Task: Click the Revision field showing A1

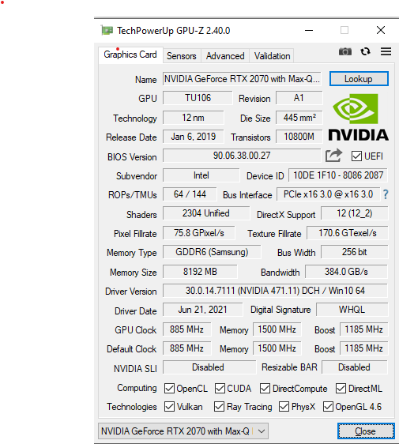Action: [299, 98]
